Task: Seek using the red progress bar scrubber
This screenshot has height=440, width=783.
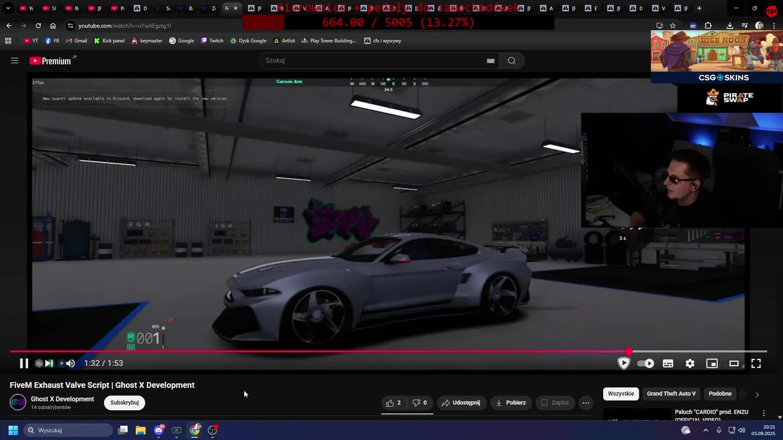Action: click(x=629, y=351)
